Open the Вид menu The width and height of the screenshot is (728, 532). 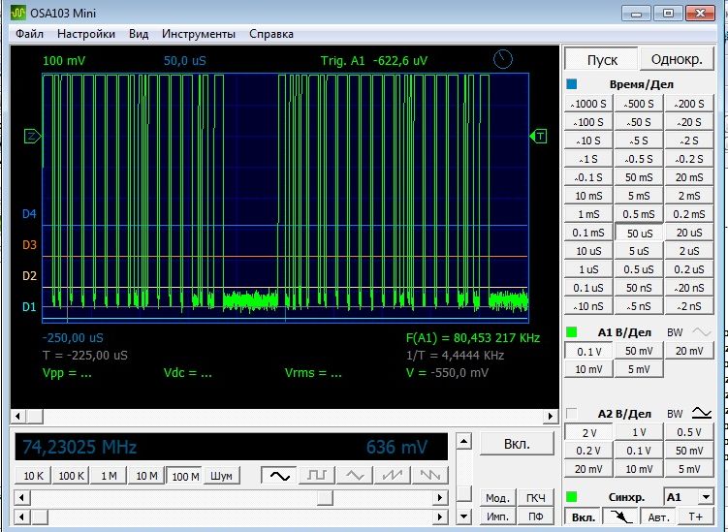[139, 34]
